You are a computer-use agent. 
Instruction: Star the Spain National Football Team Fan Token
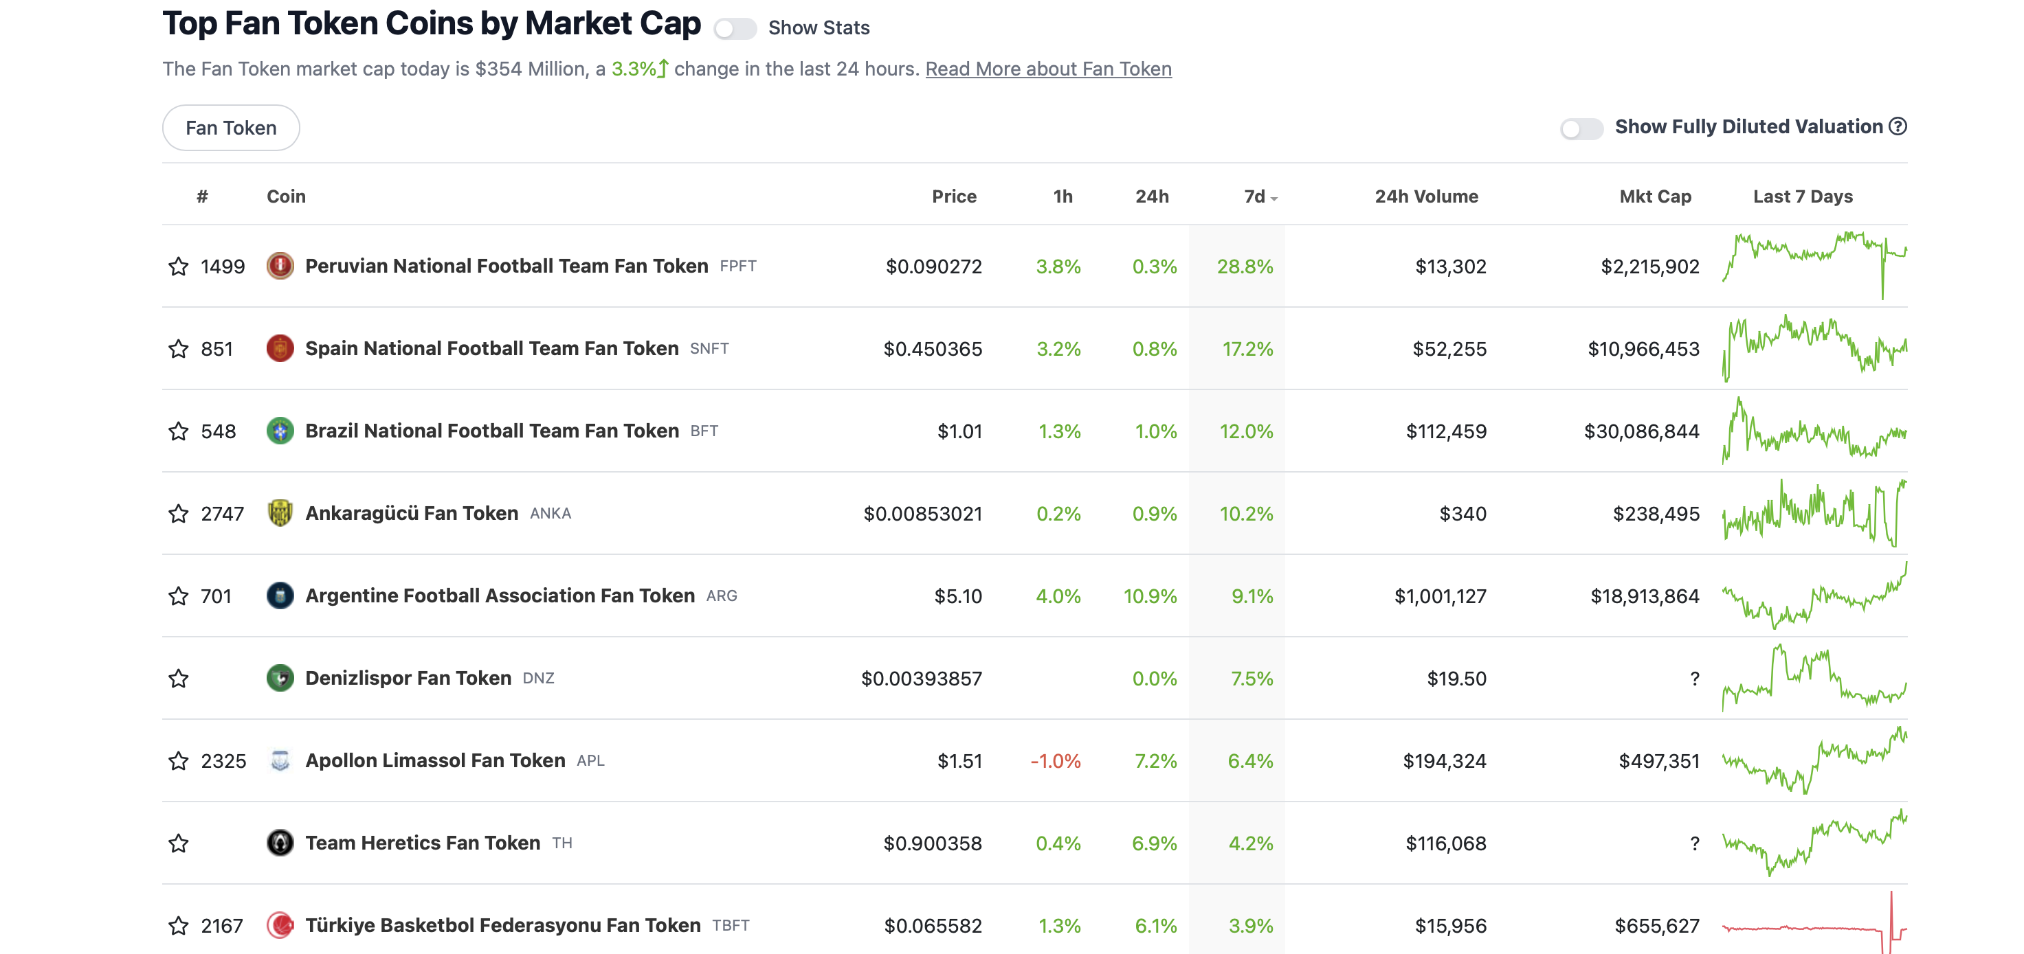point(179,349)
